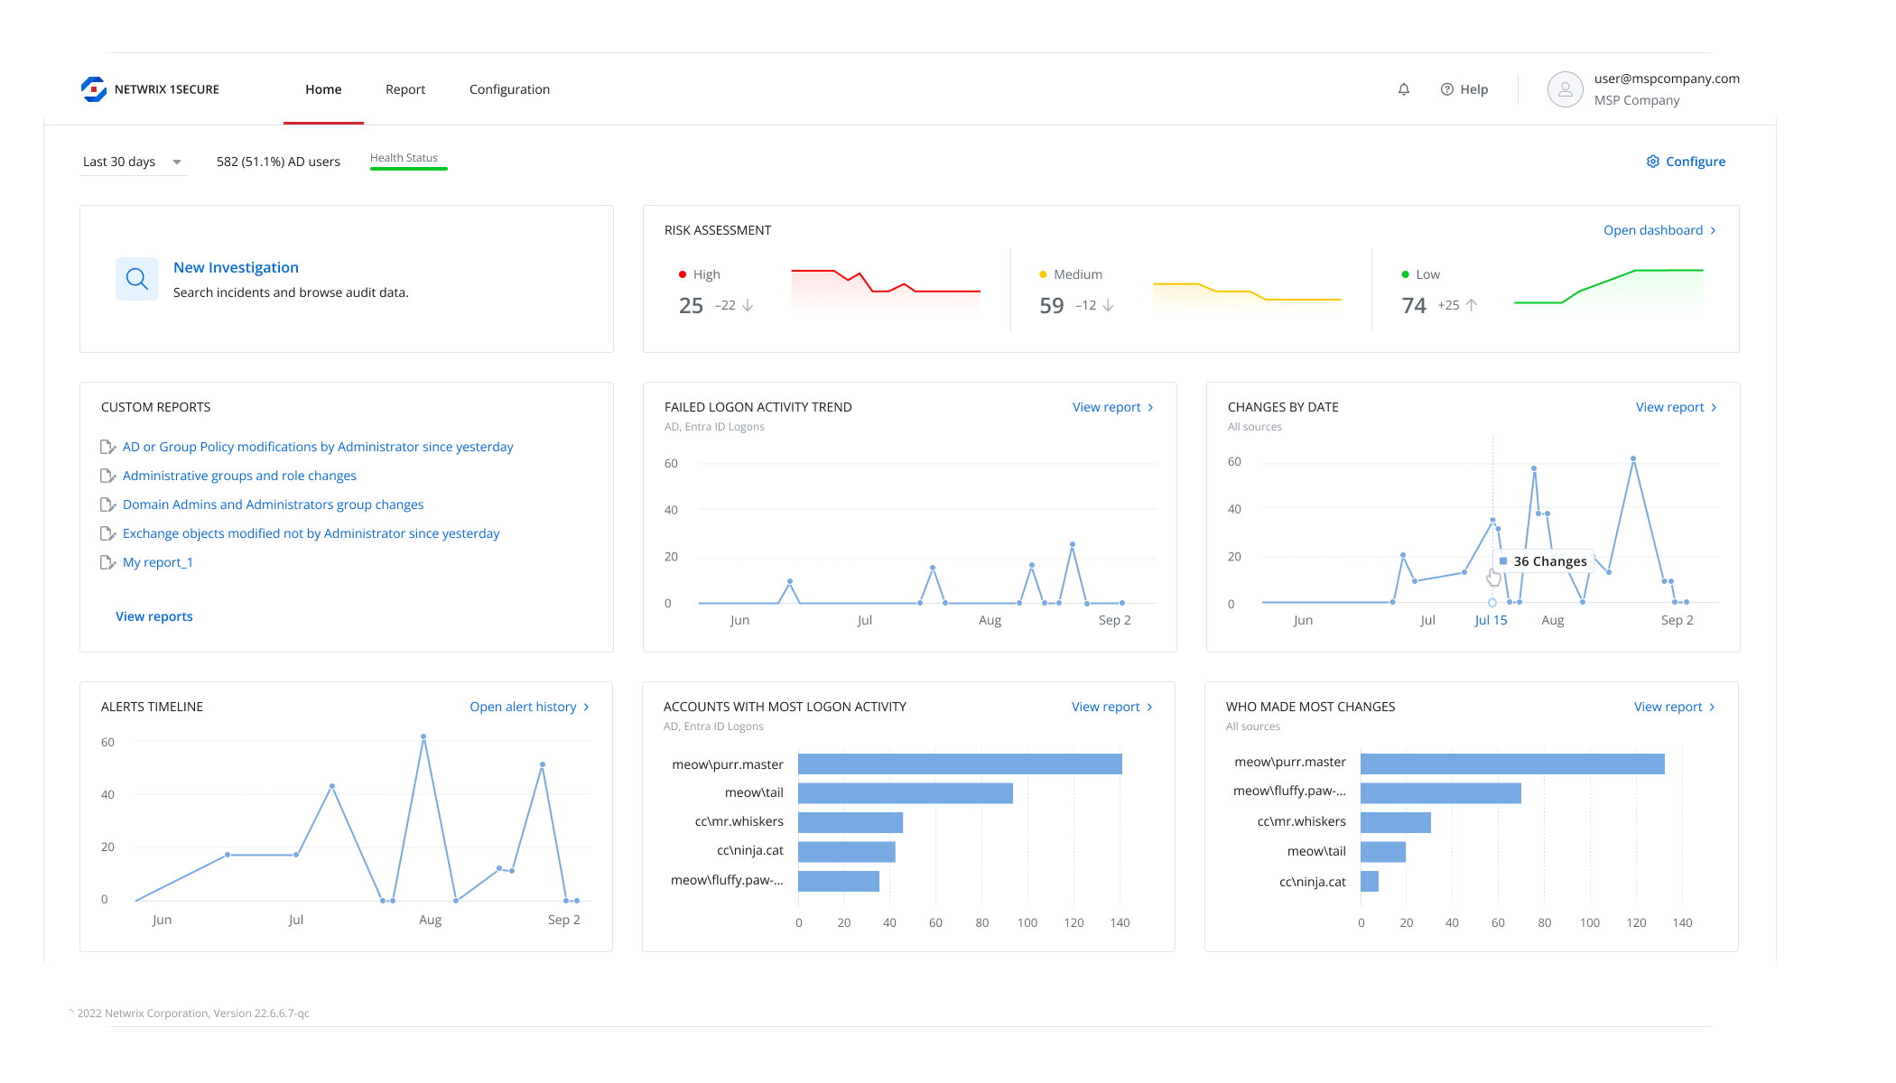Click the user avatar icon

(1565, 89)
